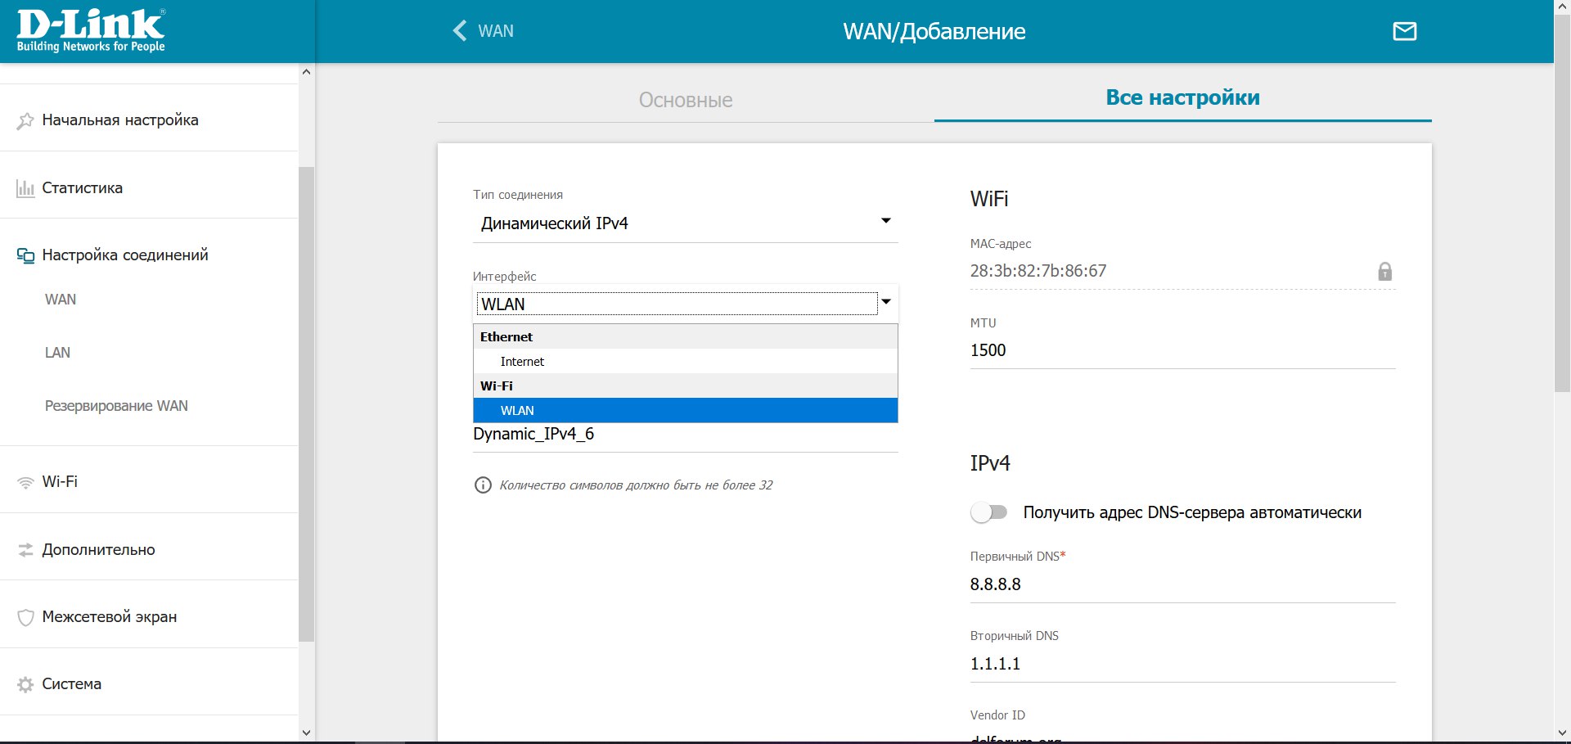Toggle automatic DNS server address switch

(988, 512)
